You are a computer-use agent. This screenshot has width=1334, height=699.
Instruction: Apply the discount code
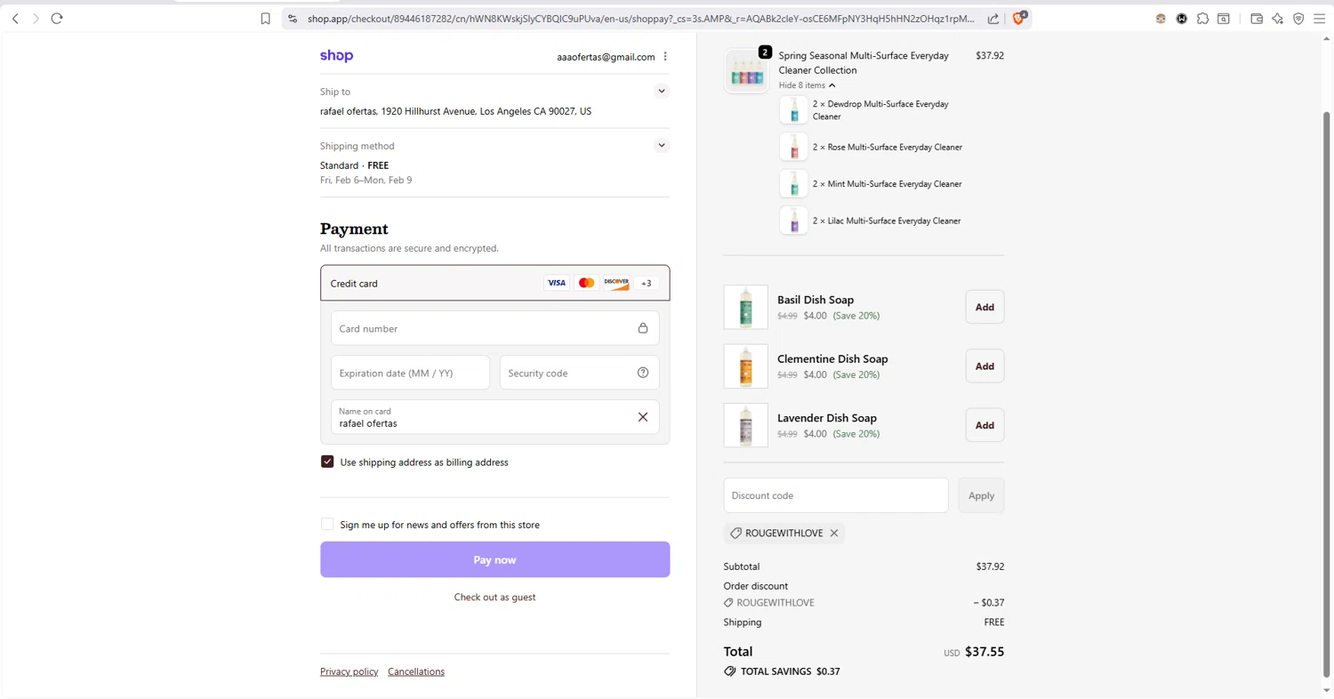[x=981, y=495]
